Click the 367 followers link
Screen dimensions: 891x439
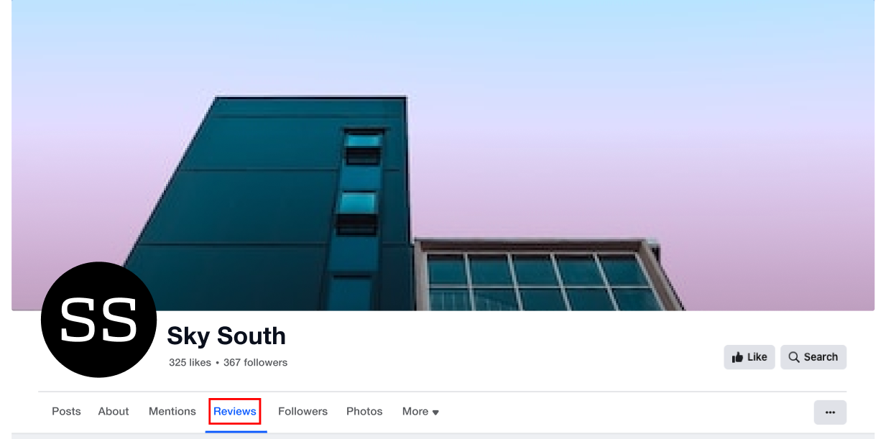[255, 363]
